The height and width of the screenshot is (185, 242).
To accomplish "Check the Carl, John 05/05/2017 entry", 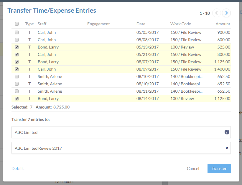I will click(17, 32).
